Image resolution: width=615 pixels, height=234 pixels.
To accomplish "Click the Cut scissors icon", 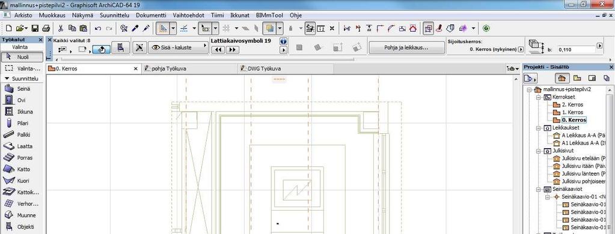I will pos(61,28).
